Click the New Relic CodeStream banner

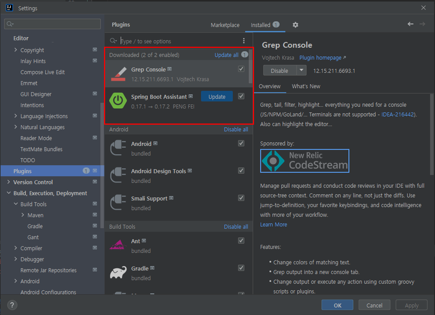pos(304,161)
